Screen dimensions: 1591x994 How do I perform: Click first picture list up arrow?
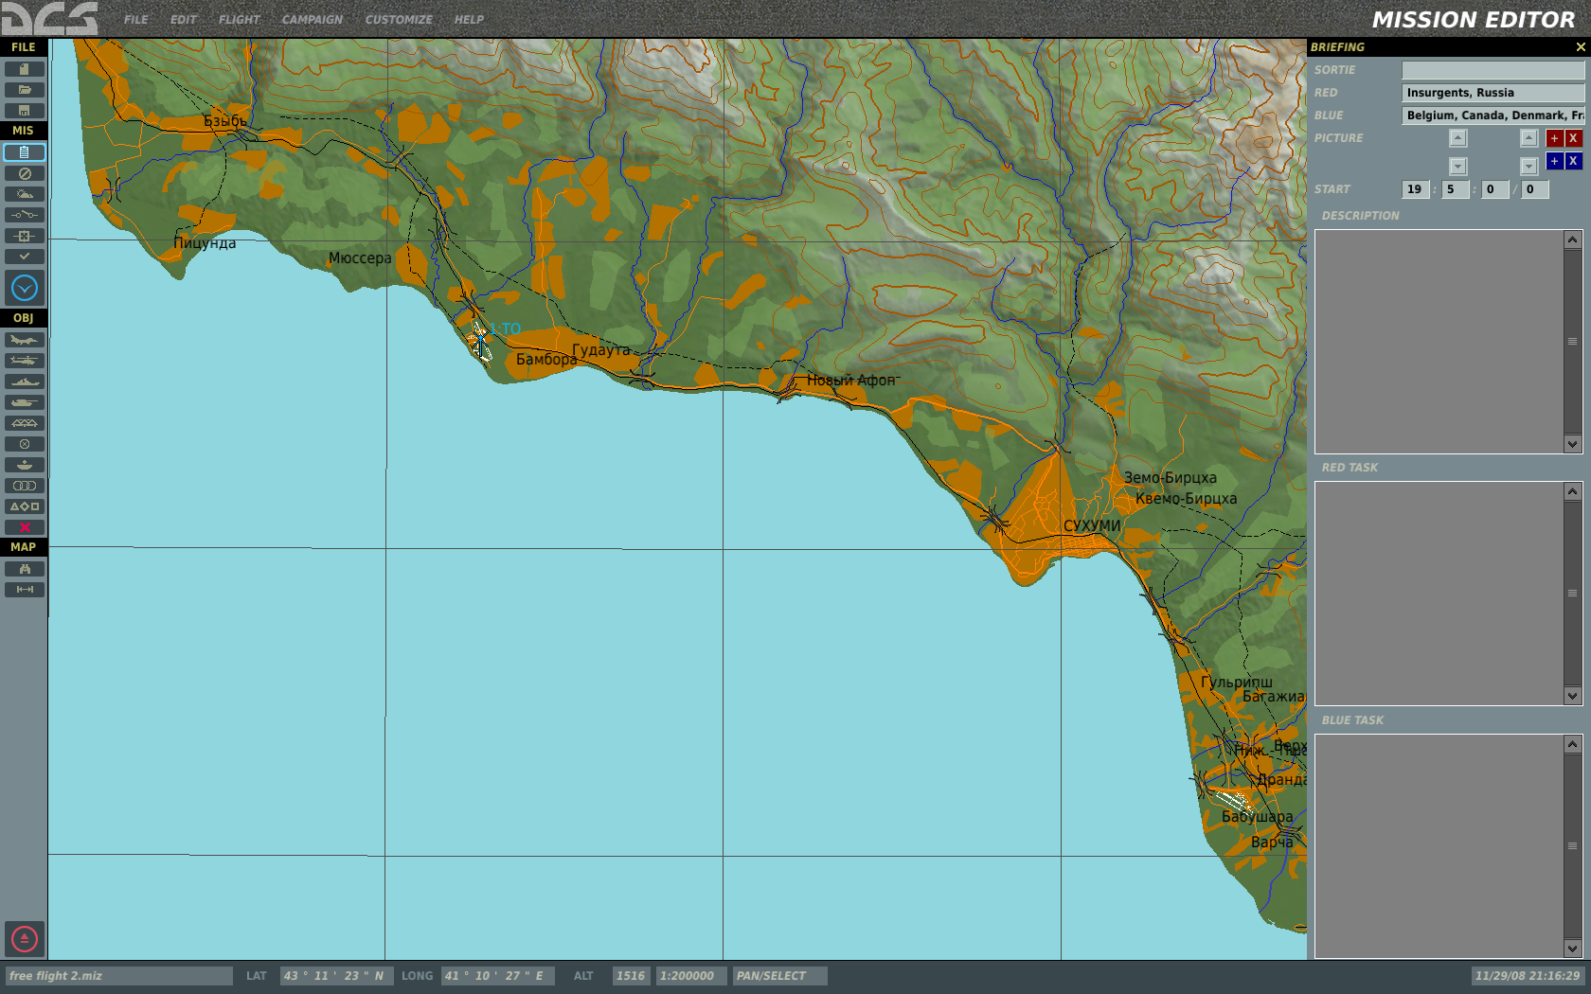pos(1458,138)
